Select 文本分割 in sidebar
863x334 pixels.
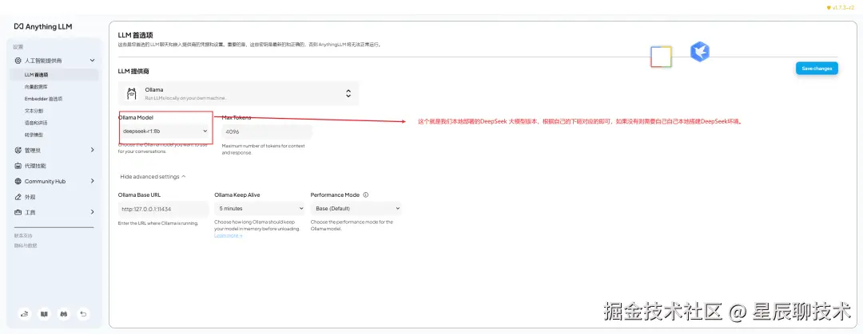coord(34,111)
